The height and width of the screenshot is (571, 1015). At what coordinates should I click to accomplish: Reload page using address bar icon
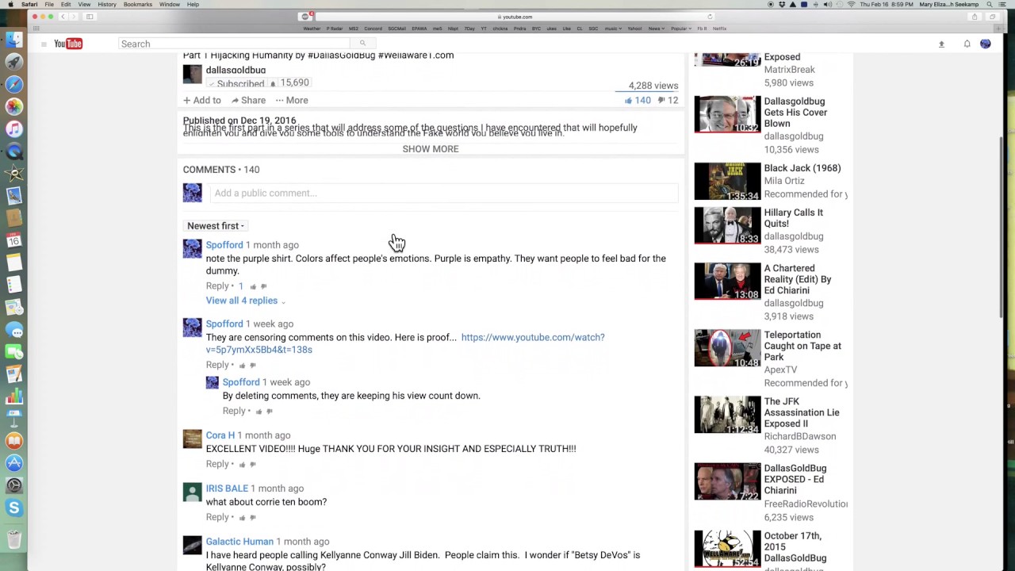coord(710,17)
